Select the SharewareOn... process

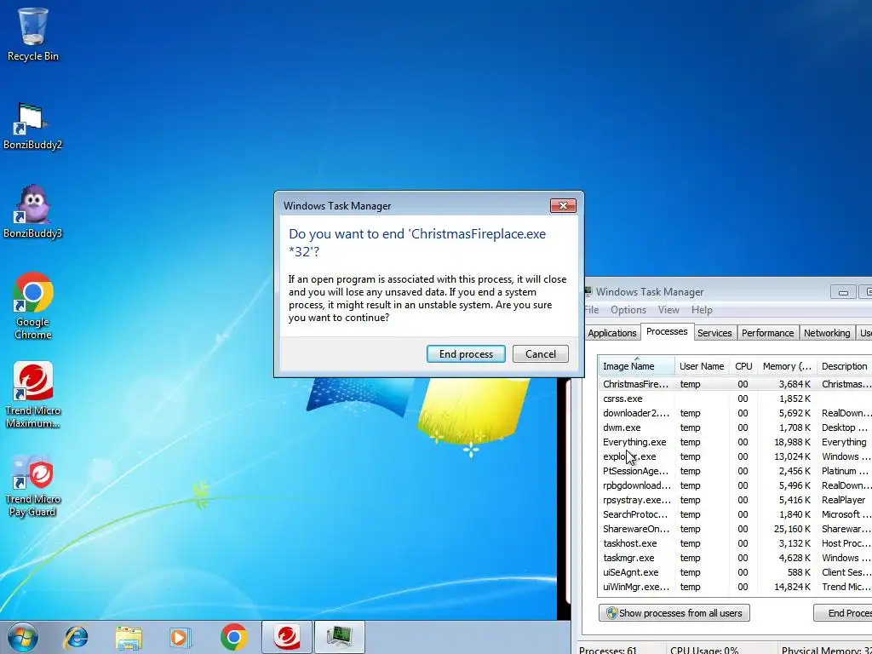735,528
